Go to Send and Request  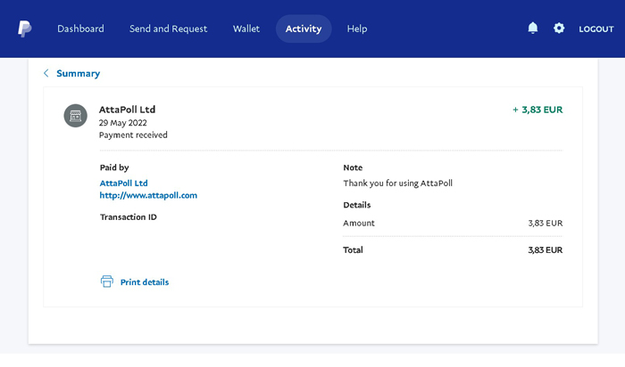coord(168,29)
